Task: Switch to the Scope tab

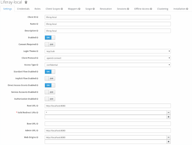Action: tap(90, 9)
